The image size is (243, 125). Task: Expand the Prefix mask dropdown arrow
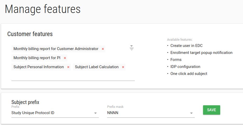(x=191, y=113)
